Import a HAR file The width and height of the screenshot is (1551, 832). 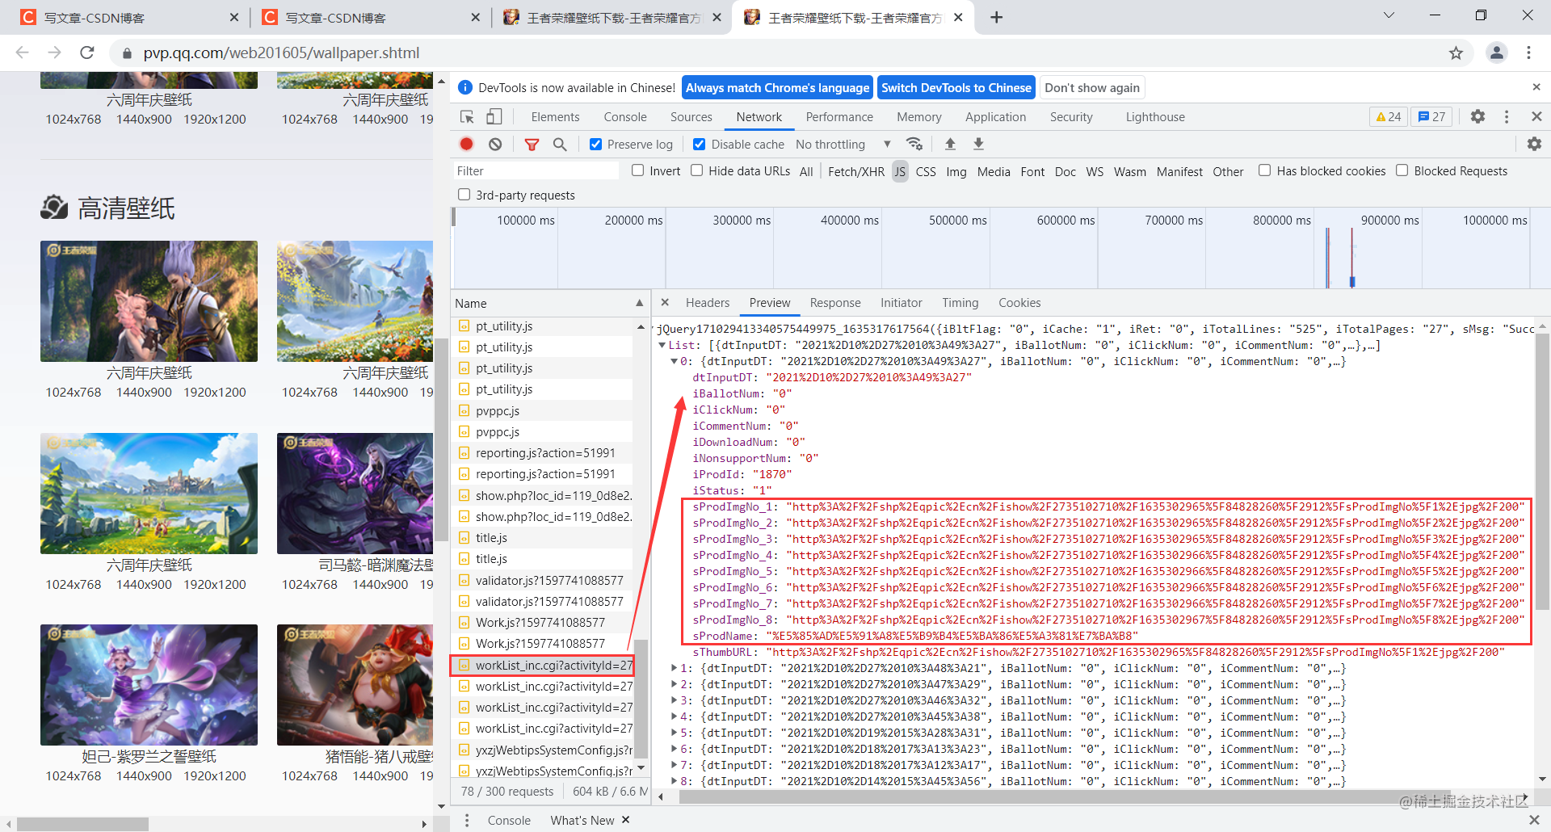pyautogui.click(x=950, y=144)
